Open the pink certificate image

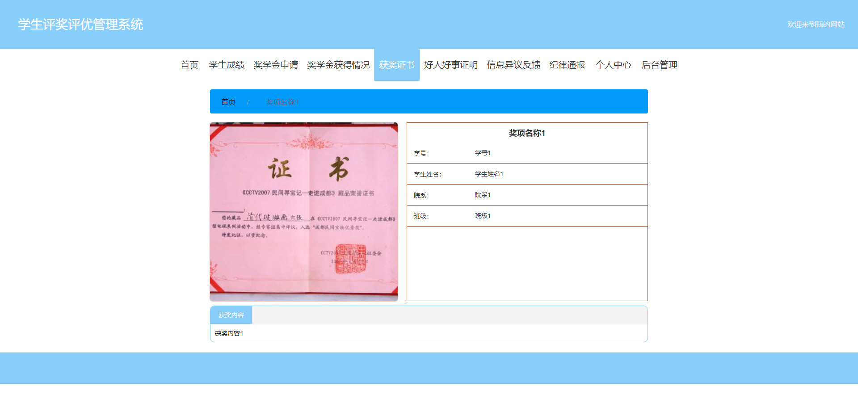(304, 212)
